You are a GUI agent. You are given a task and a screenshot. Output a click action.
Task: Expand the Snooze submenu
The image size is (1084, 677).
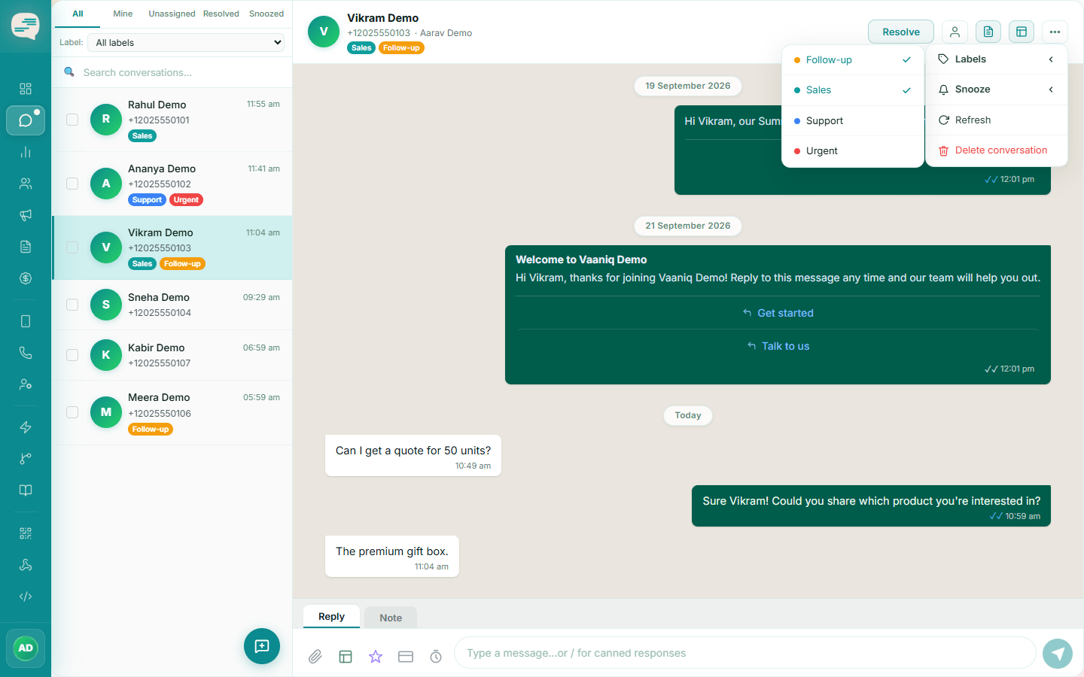tap(996, 90)
